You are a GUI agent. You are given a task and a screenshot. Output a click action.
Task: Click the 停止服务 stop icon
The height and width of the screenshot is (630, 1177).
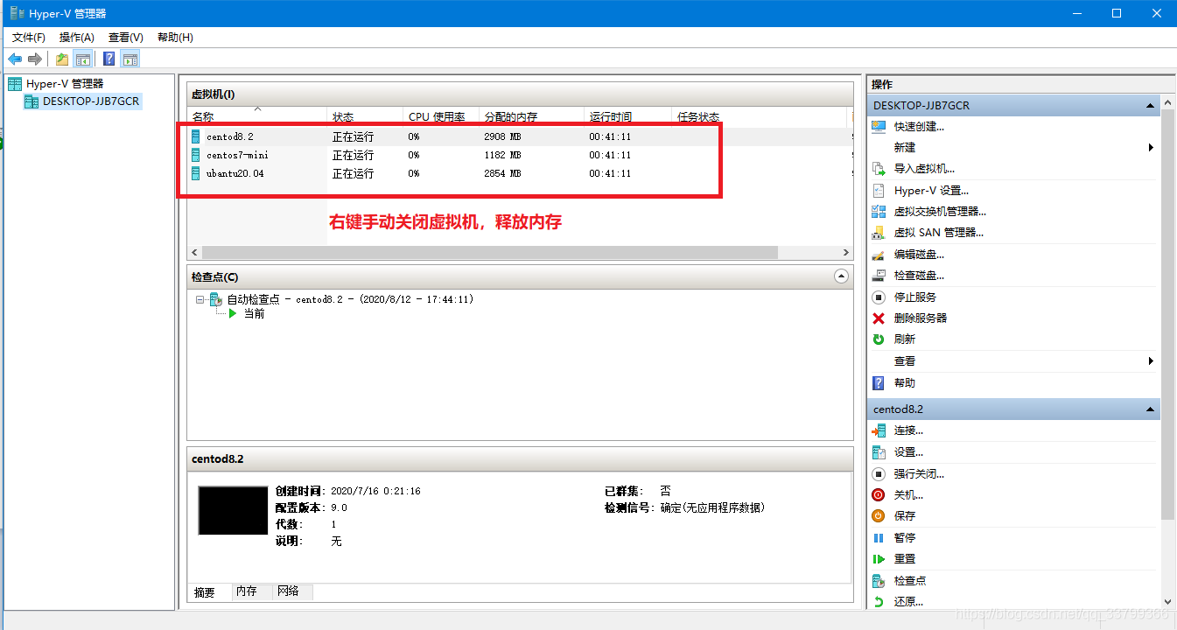879,297
